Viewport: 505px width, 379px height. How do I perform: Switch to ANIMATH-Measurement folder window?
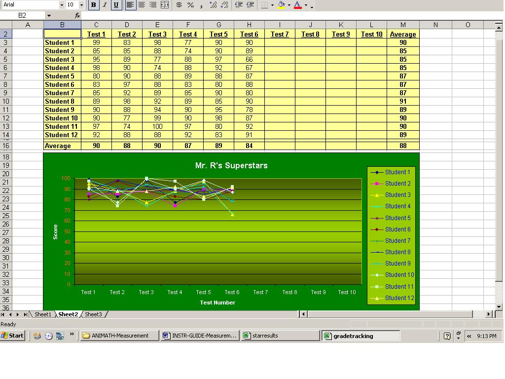(x=119, y=336)
